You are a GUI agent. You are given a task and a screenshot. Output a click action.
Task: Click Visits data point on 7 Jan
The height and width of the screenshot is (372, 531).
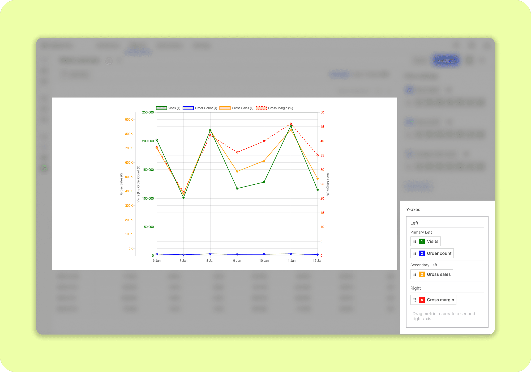click(x=183, y=198)
